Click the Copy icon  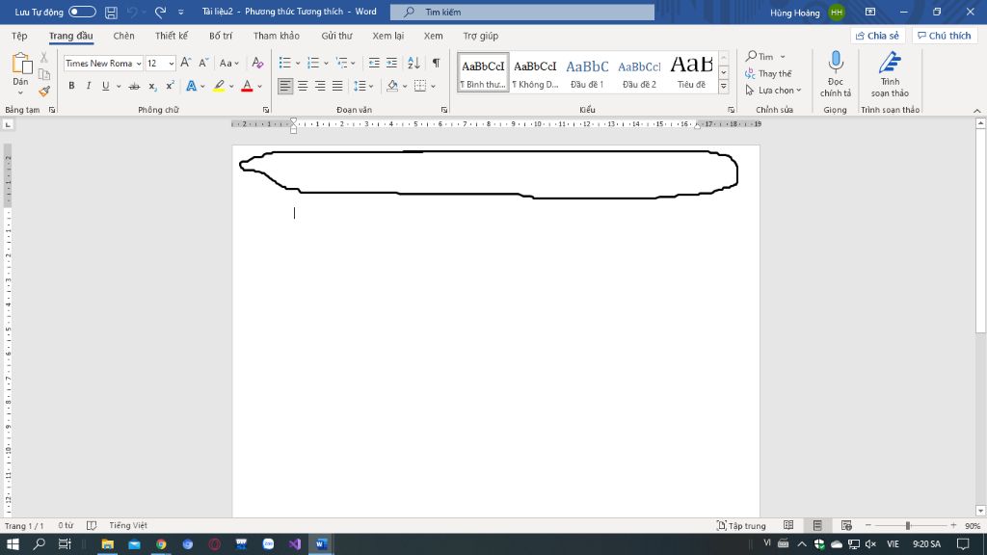[44, 74]
